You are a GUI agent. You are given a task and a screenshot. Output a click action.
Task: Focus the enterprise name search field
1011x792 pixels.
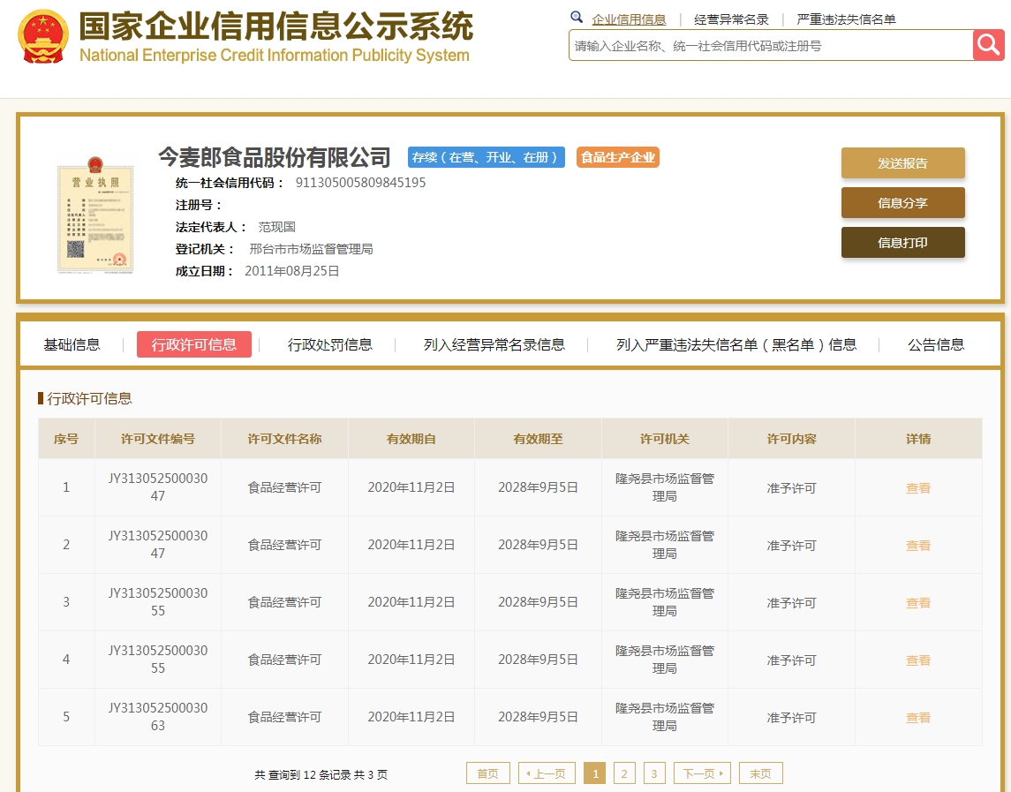click(771, 46)
